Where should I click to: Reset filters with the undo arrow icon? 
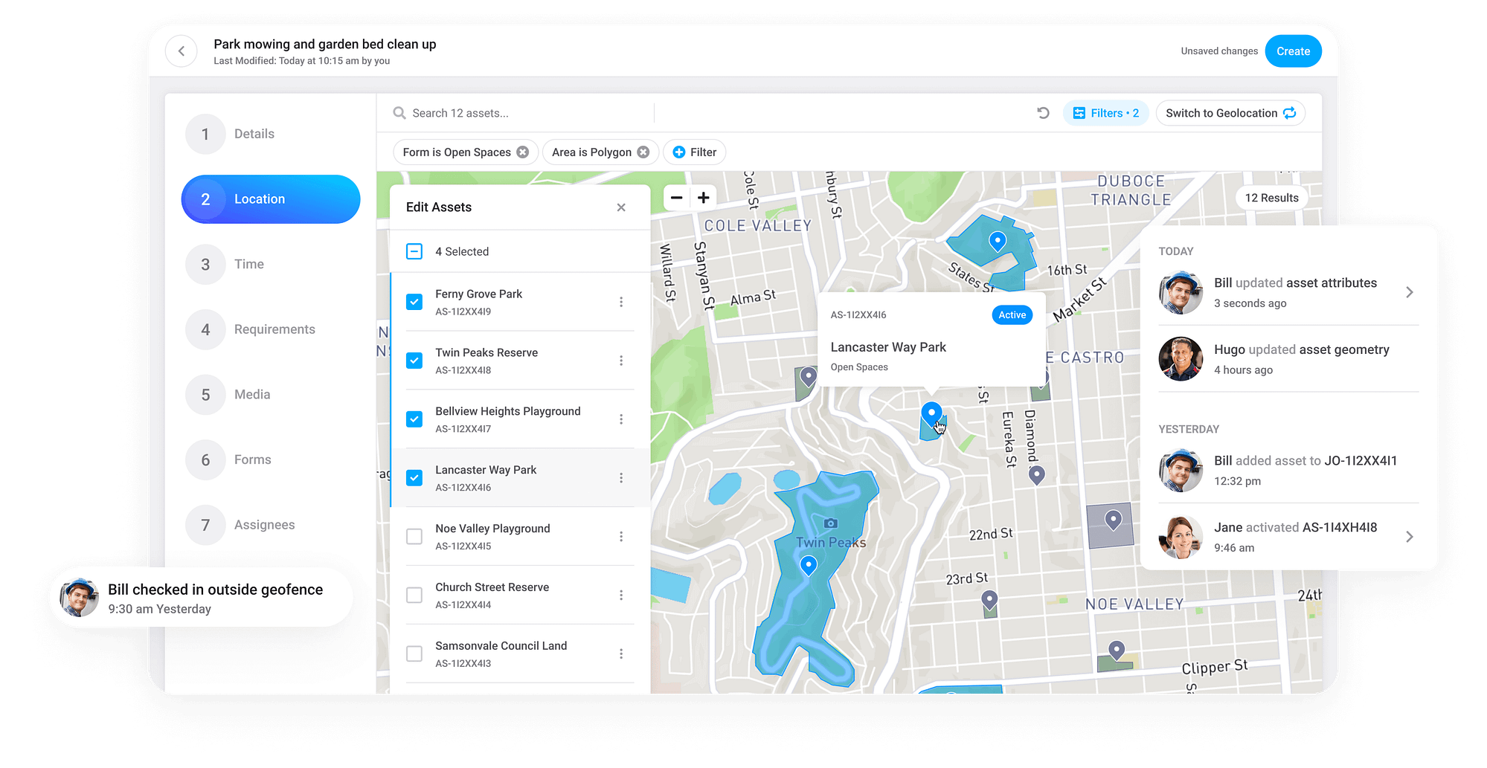click(x=1043, y=113)
